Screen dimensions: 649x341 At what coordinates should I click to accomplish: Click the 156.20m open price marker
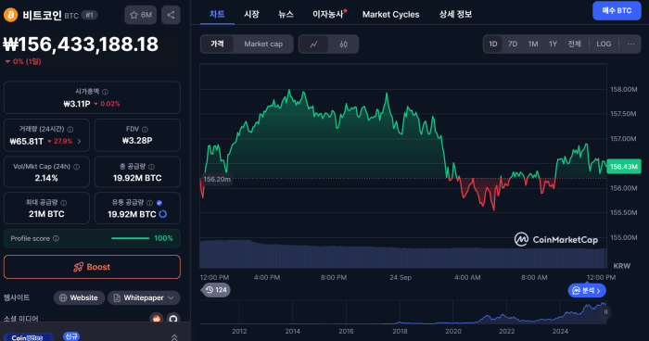click(217, 179)
